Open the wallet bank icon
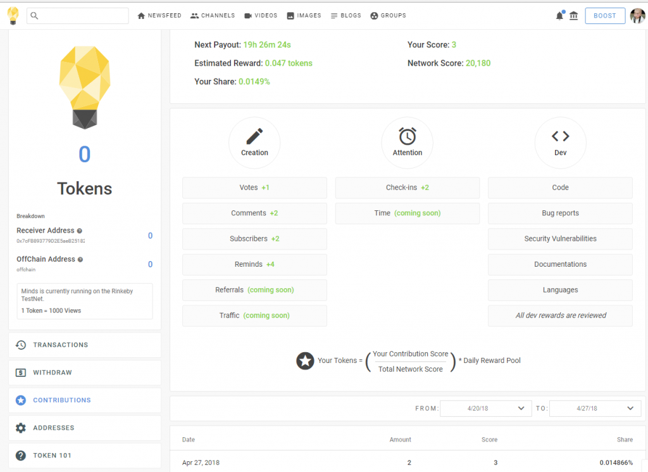 (573, 16)
